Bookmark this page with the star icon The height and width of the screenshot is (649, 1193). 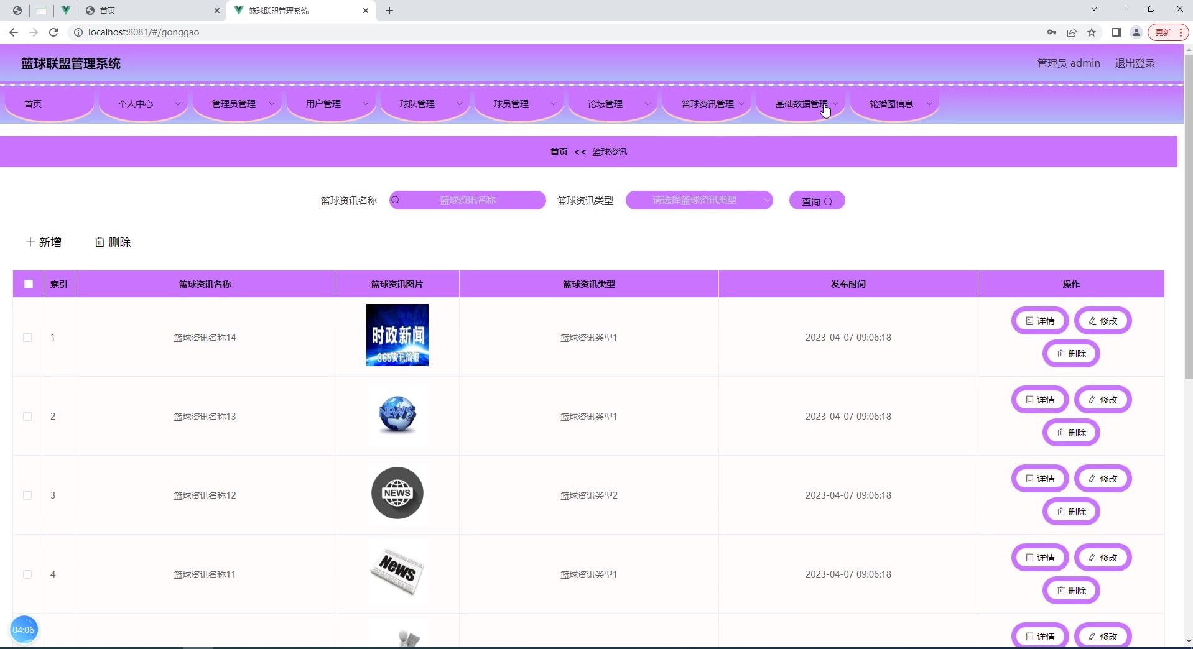point(1092,32)
